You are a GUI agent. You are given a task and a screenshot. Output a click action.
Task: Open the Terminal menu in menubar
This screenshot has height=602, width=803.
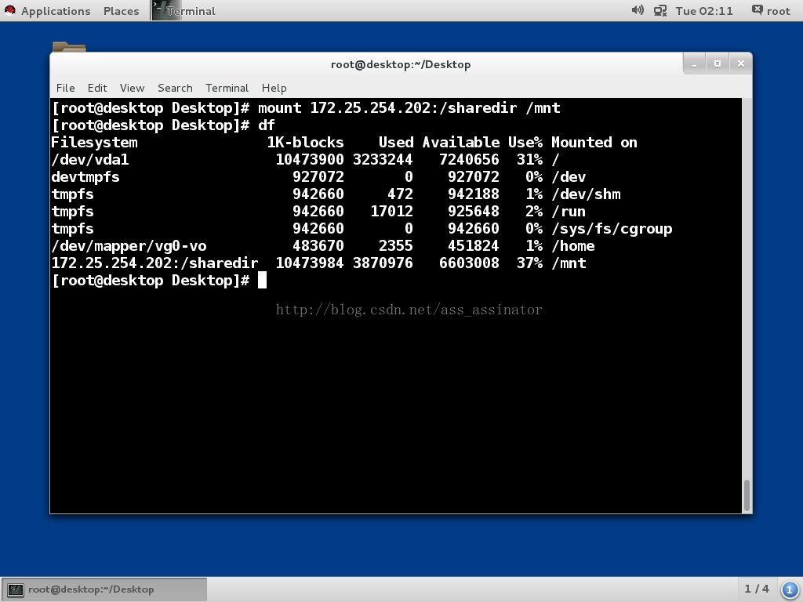227,88
